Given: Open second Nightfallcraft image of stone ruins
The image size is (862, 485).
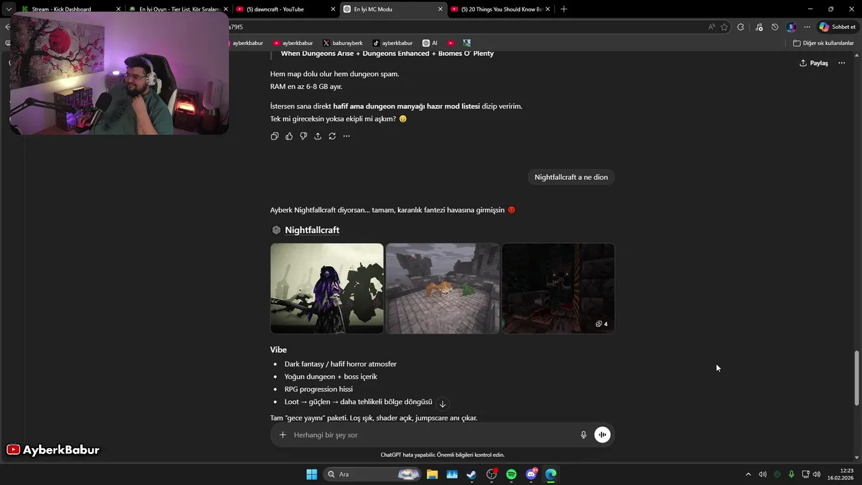Looking at the screenshot, I should 442,288.
